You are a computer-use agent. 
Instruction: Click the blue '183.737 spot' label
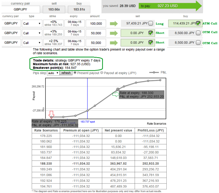tap(88, 122)
